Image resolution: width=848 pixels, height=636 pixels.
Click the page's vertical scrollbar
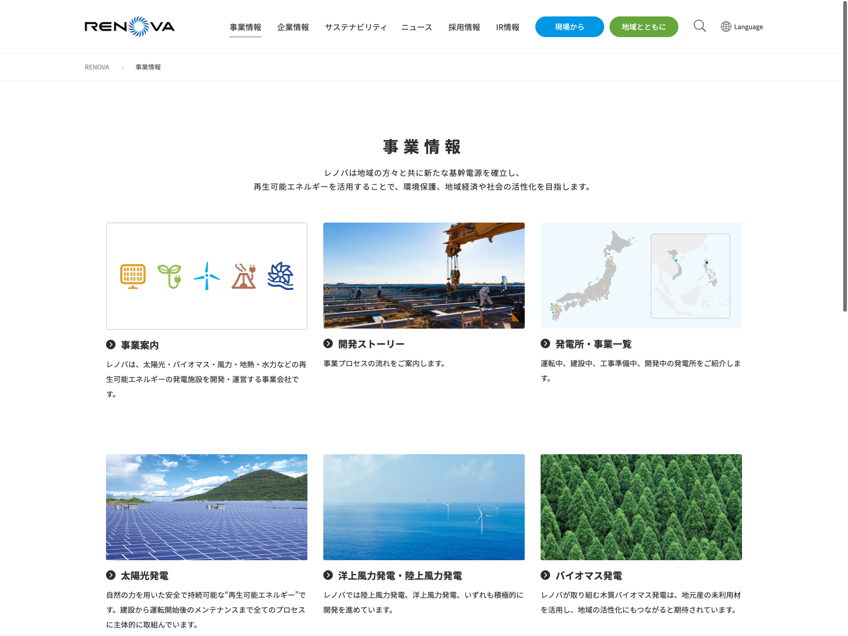point(845,159)
